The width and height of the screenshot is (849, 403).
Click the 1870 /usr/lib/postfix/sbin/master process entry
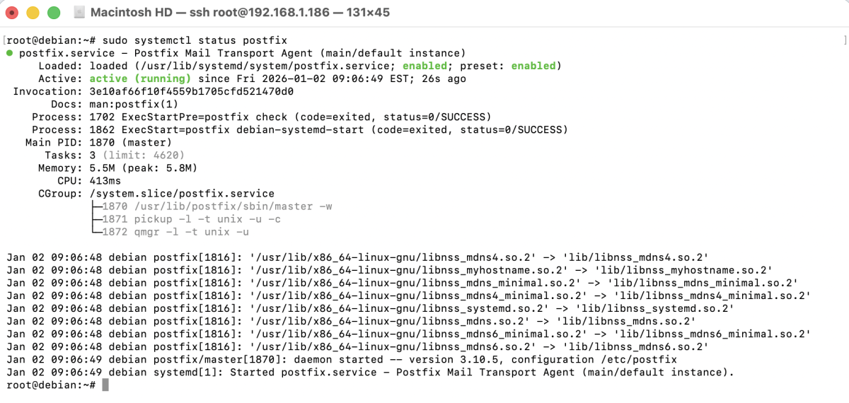pyautogui.click(x=217, y=206)
